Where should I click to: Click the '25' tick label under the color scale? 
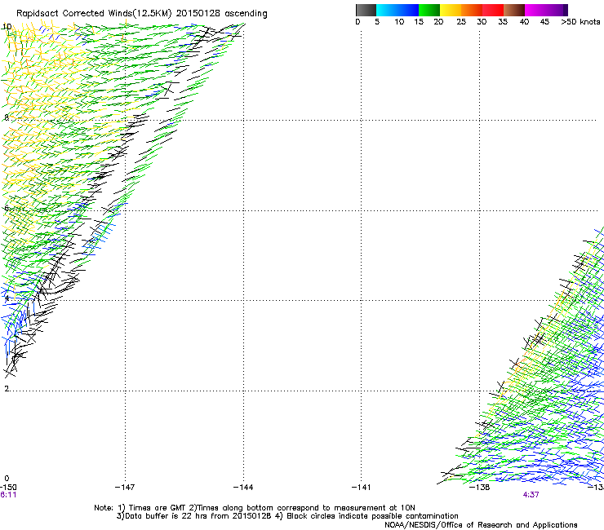coord(461,22)
